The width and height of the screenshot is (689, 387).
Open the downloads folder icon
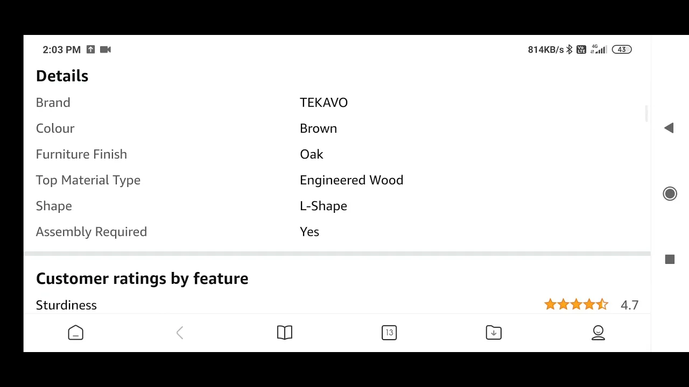tap(494, 333)
